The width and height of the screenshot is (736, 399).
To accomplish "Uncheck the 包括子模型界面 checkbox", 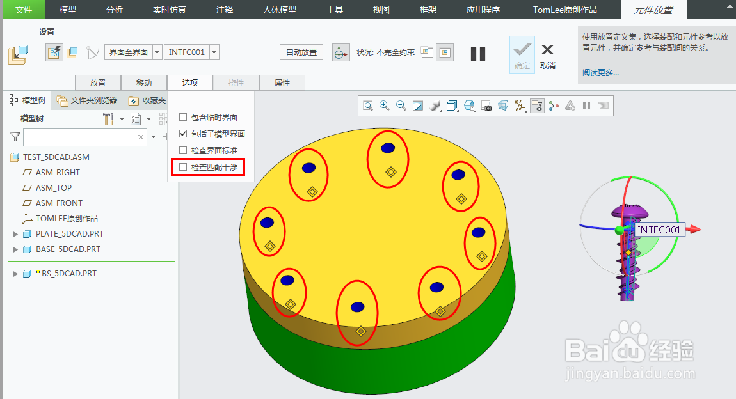I will (x=183, y=134).
